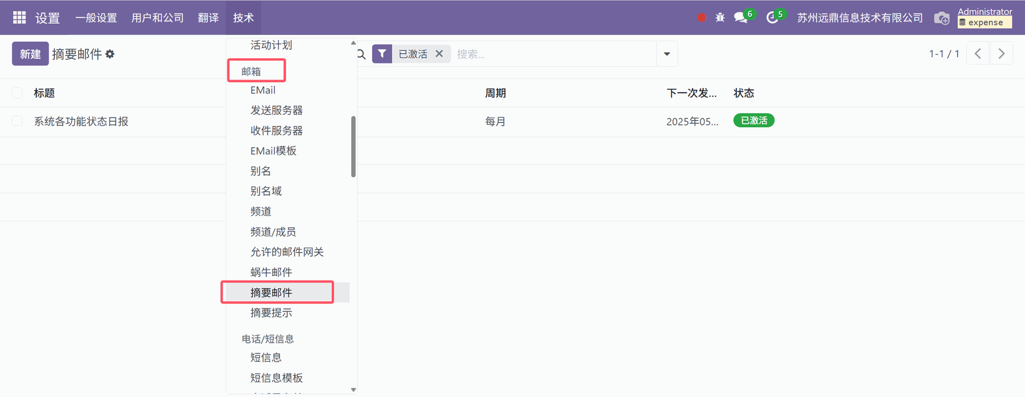This screenshot has height=397, width=1025.
Task: Click the camera icon next to the company name
Action: [x=942, y=18]
